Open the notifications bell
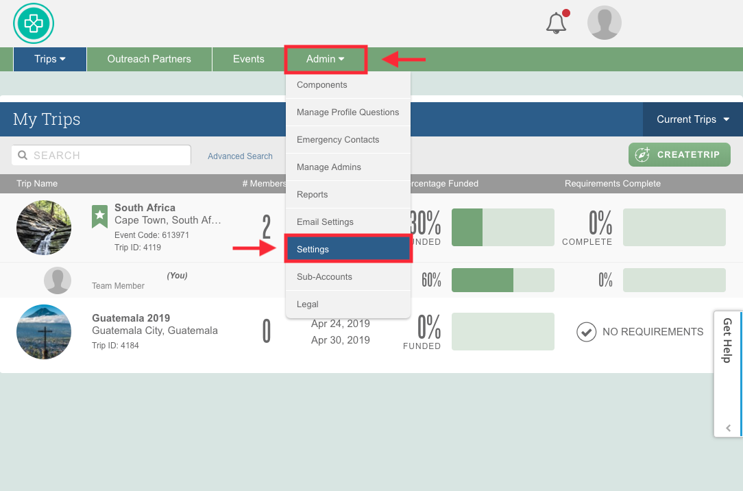This screenshot has width=743, height=491. [x=557, y=23]
